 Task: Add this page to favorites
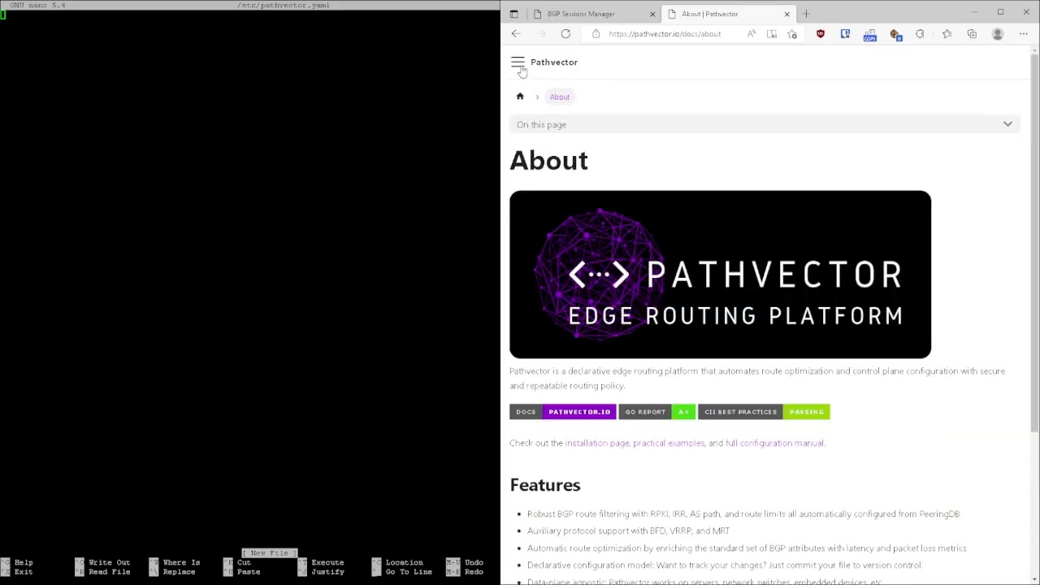(x=792, y=34)
